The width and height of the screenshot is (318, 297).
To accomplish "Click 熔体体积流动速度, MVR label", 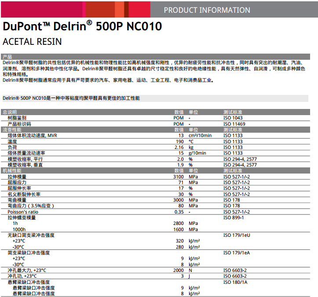I will click(x=33, y=135).
